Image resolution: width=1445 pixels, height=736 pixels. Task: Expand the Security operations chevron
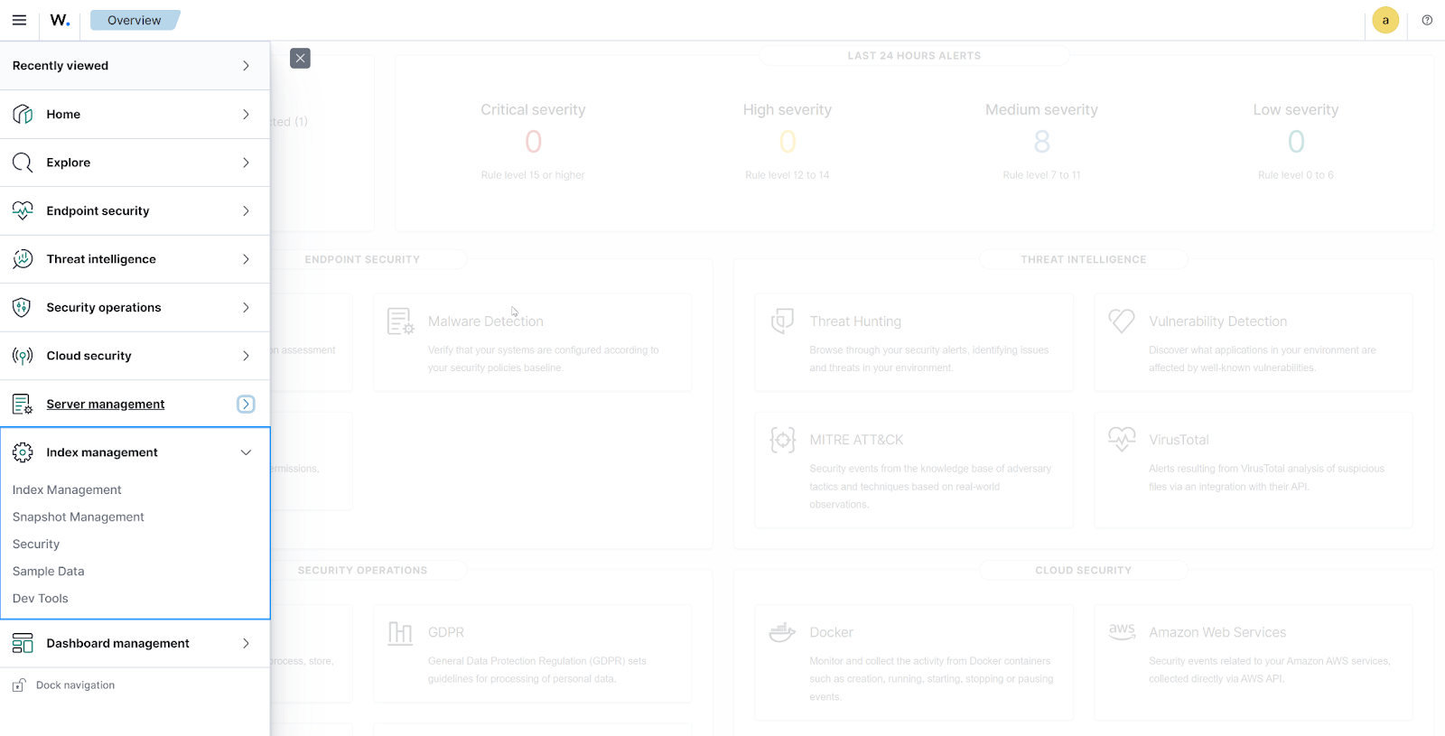click(x=246, y=307)
